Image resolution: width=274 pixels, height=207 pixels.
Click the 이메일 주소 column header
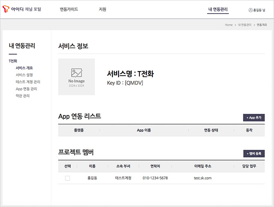203,166
